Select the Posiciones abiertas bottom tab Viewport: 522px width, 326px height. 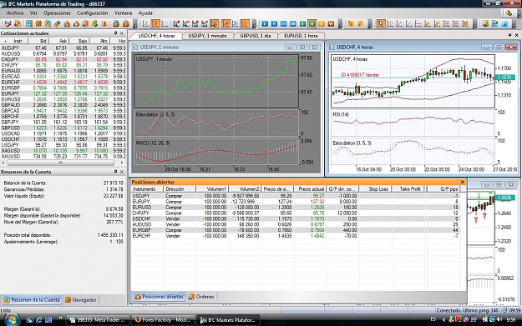160,297
